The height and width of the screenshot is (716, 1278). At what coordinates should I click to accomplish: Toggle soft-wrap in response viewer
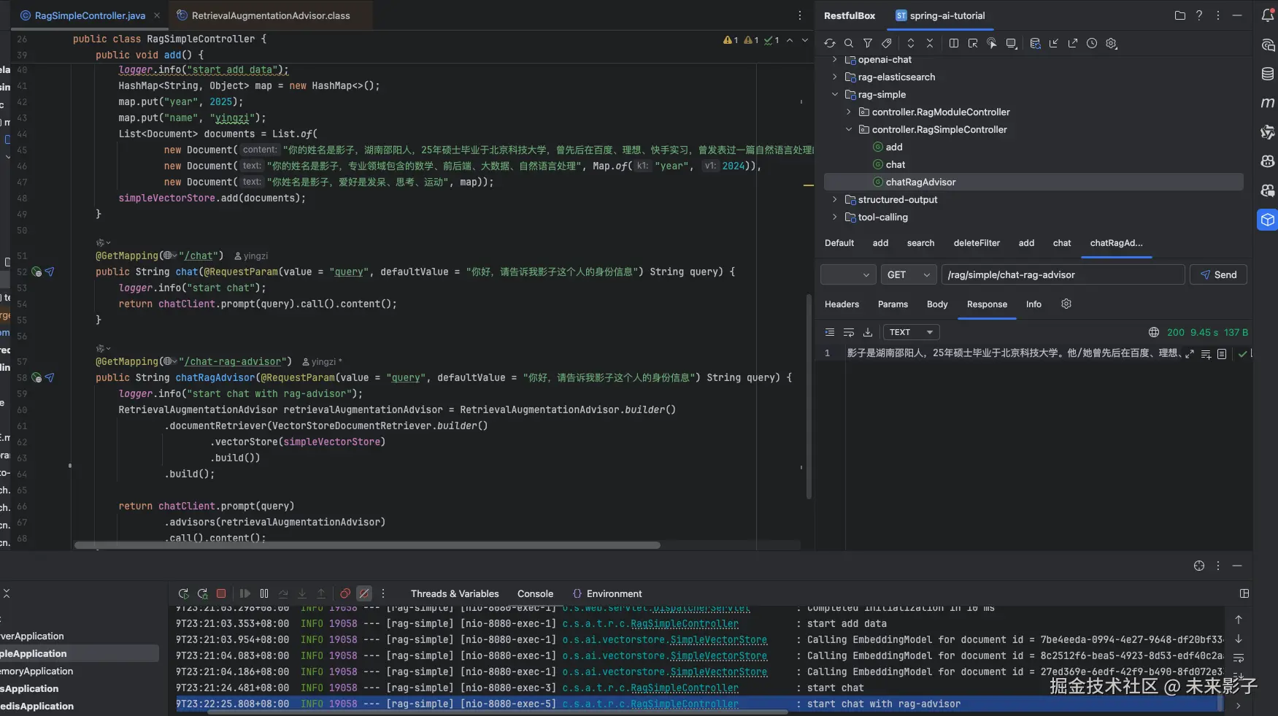tap(849, 333)
